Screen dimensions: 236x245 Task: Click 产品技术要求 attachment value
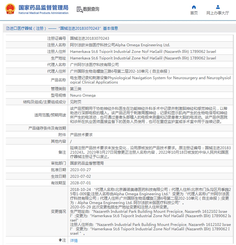coord(81,135)
